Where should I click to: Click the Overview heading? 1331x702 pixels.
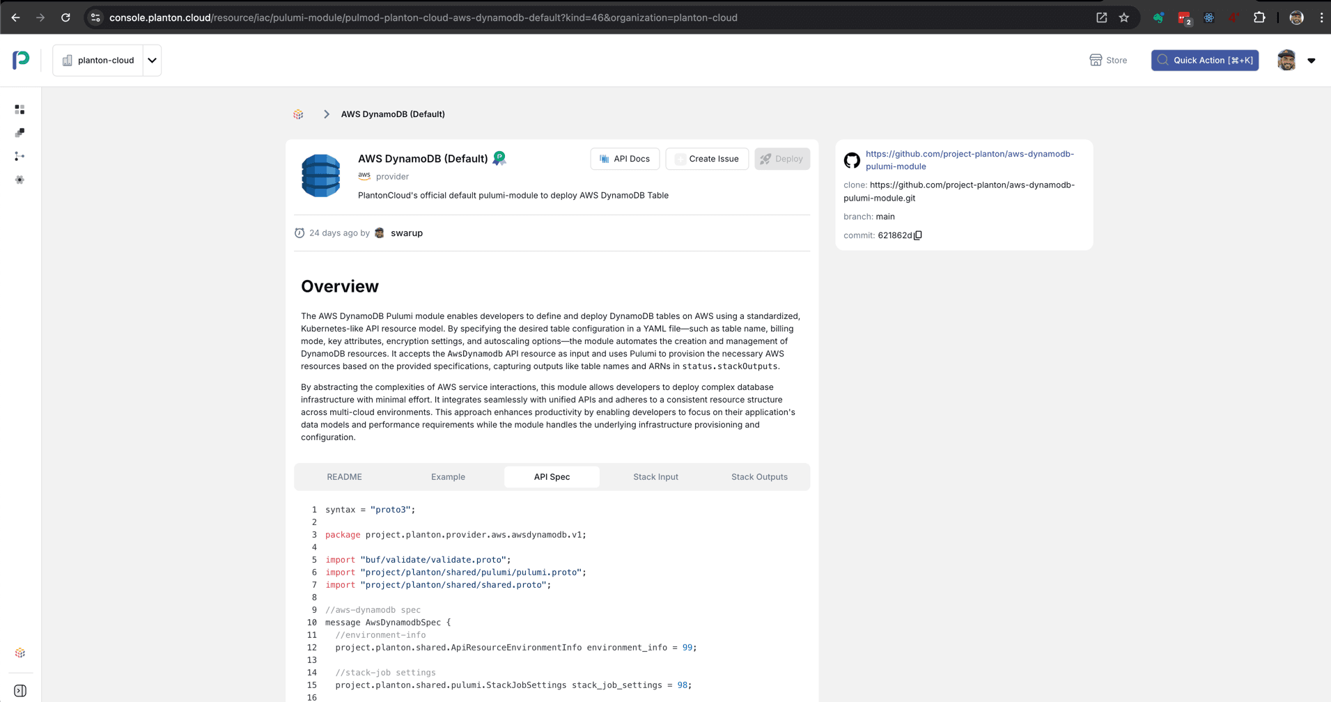coord(340,286)
